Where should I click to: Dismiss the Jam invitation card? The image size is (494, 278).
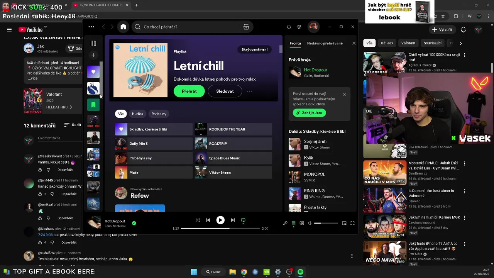pos(344,94)
